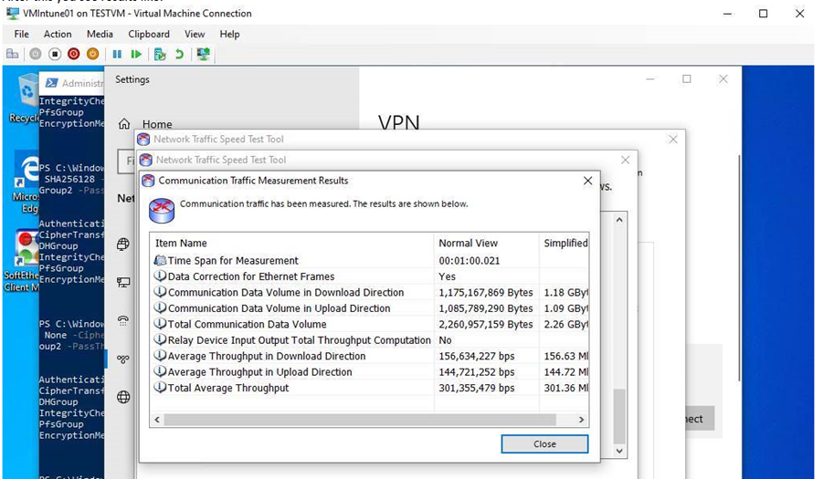823x479 pixels.
Task: Open the View menu
Action: click(195, 34)
